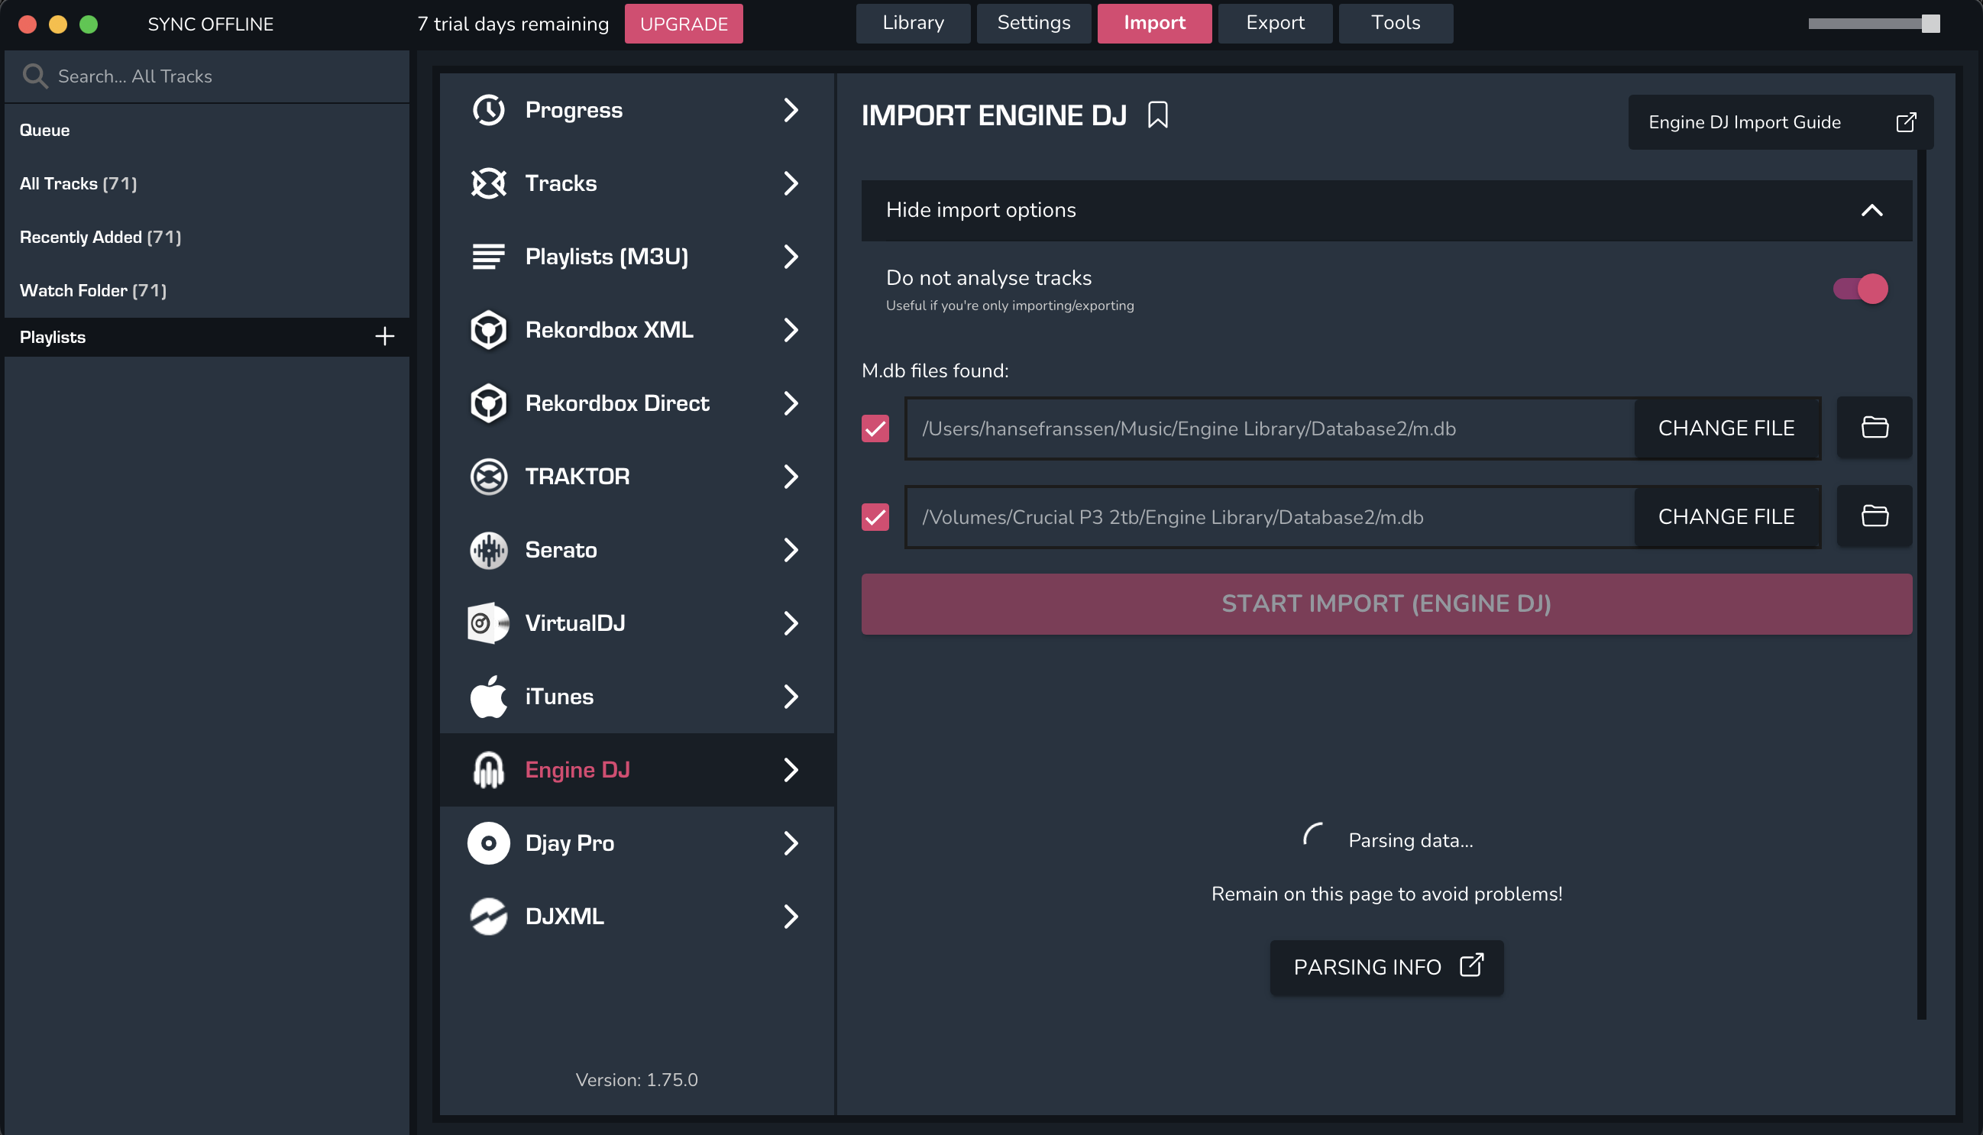This screenshot has height=1135, width=1983.
Task: Uncheck the Users/hansefranssen m.db checkbox
Action: 875,428
